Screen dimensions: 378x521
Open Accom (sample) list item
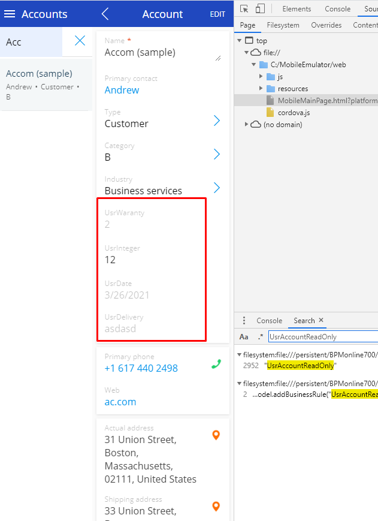[46, 85]
